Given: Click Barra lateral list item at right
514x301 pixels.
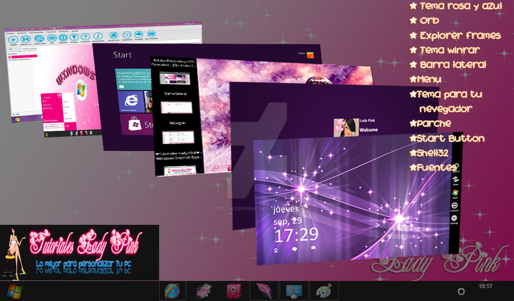Looking at the screenshot, I should click(448, 65).
